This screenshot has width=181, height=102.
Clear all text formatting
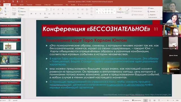63,9
